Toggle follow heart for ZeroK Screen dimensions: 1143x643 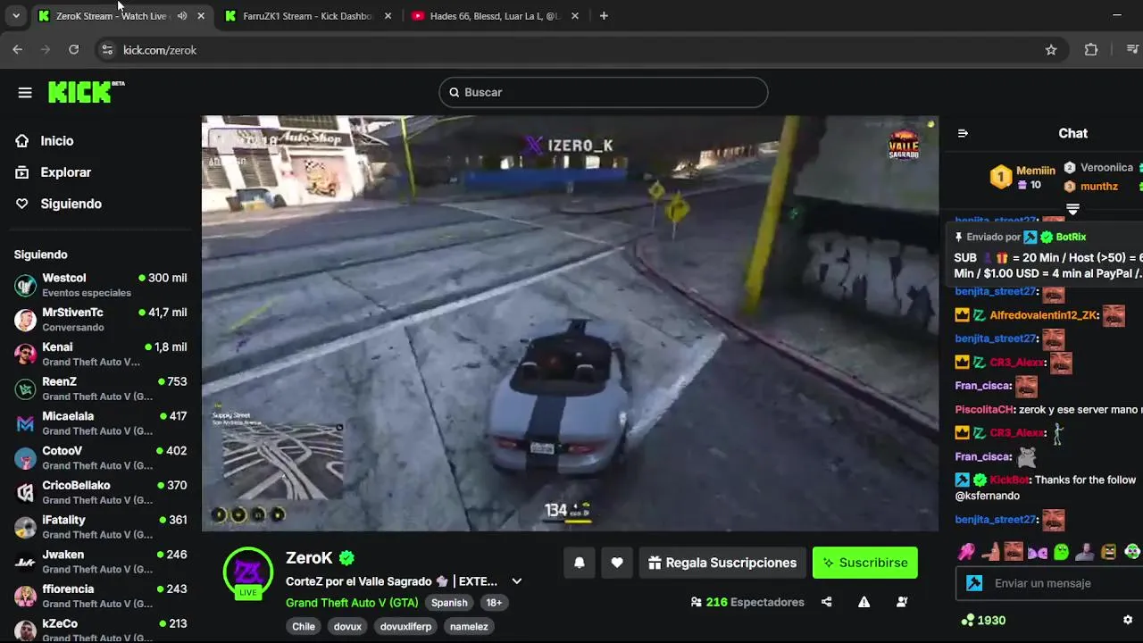(617, 563)
